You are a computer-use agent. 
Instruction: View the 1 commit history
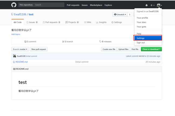(30, 42)
